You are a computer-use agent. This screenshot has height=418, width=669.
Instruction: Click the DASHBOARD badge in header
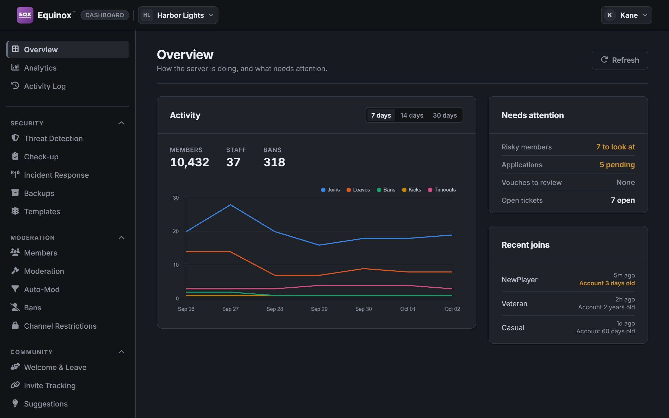[105, 15]
